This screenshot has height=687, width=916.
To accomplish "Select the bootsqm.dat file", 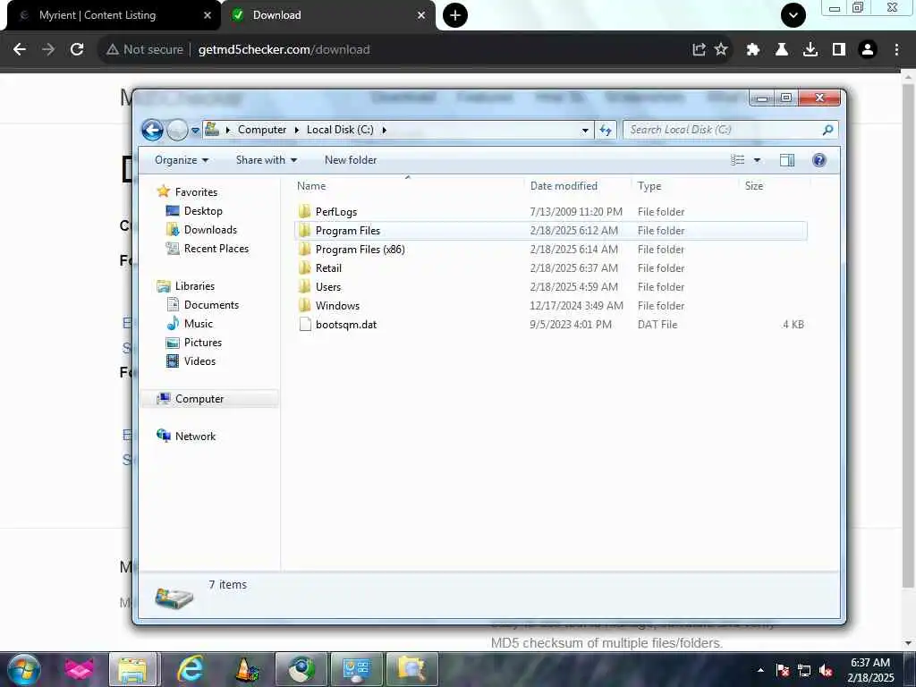I will [551, 324].
